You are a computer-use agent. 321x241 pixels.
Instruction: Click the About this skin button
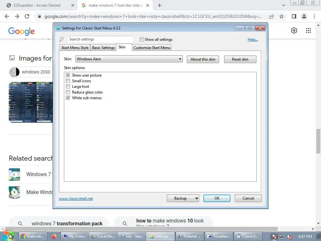(203, 59)
